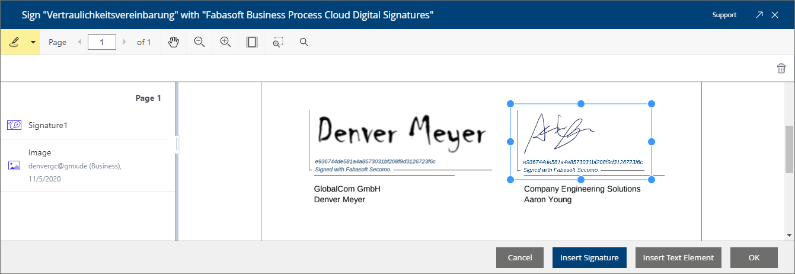795x274 pixels.
Task: Click the Signature1 pen icon
Action: (14, 125)
